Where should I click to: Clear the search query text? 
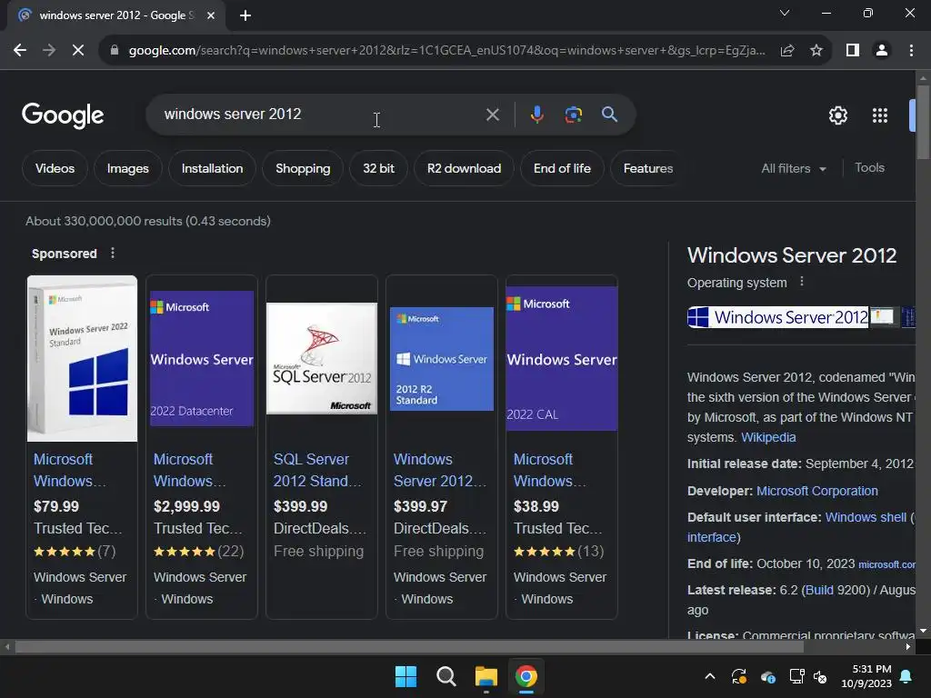tap(492, 115)
